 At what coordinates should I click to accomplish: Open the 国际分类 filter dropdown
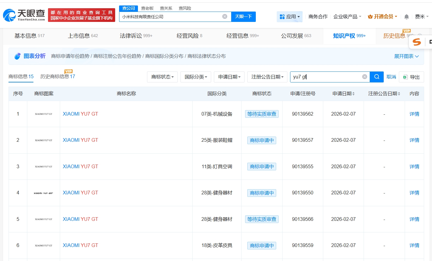196,77
